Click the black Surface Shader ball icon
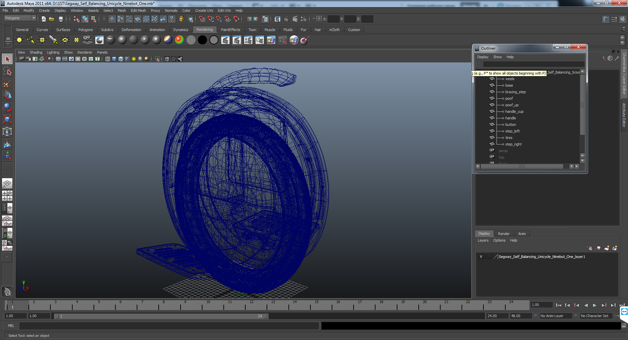Screen dimensions: 628x340 (x=202, y=40)
